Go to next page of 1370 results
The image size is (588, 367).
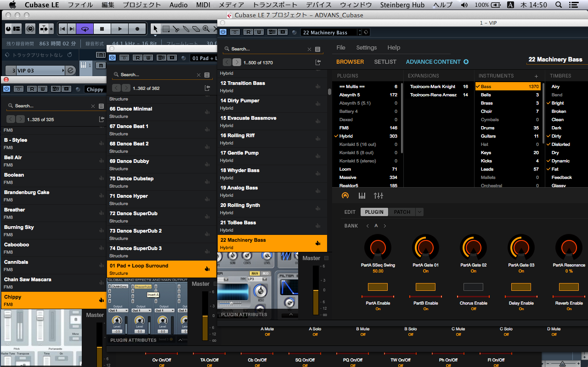pyautogui.click(x=237, y=62)
